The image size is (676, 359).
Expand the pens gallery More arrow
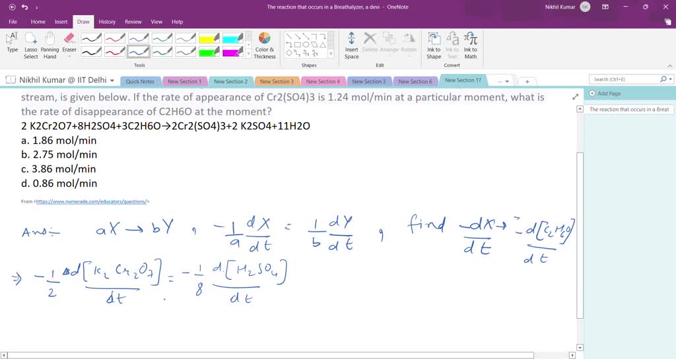click(248, 53)
